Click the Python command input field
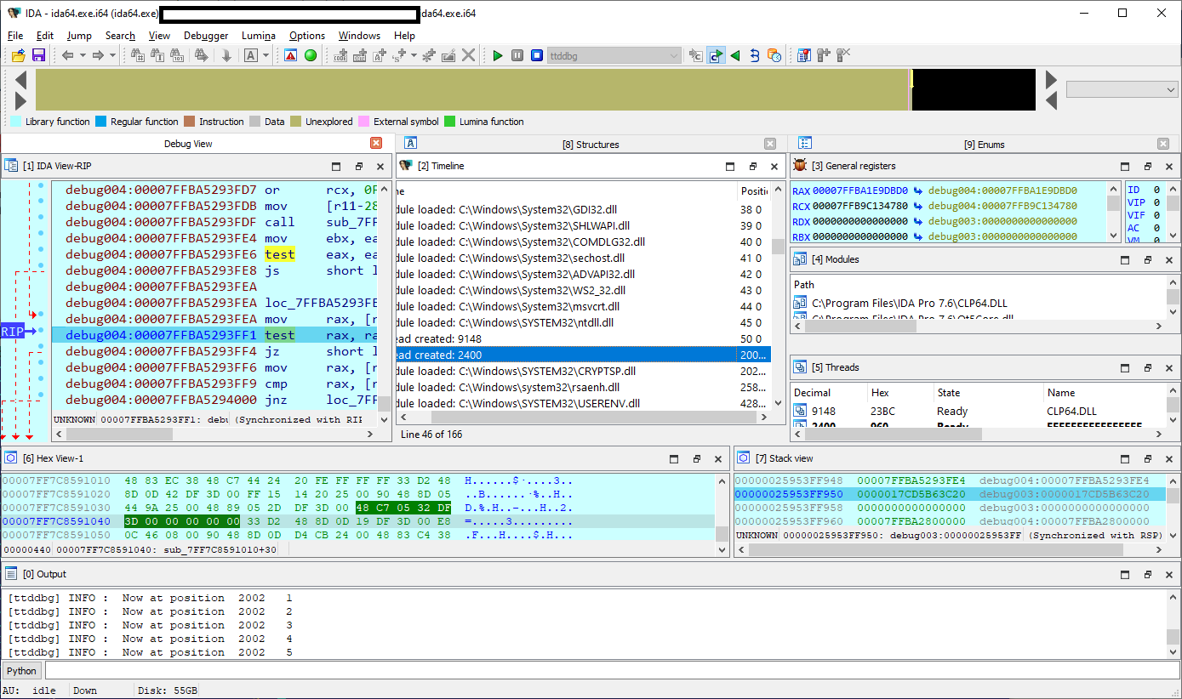Image resolution: width=1182 pixels, height=699 pixels. pos(596,671)
